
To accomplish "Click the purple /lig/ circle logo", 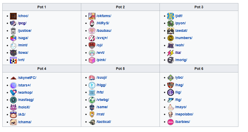I will [x=170, y=92].
